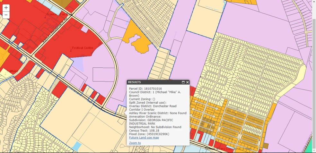
Task: Select the small brown parcel near bottom right
Action: [x=266, y=146]
